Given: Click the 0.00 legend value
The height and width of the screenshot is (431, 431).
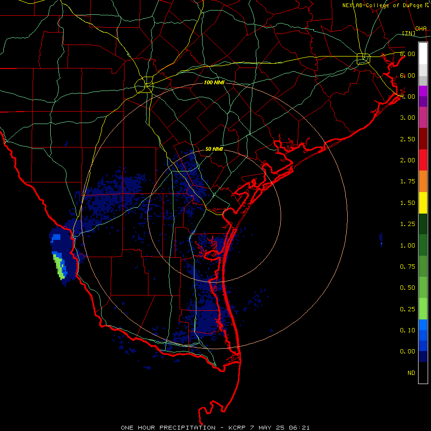Looking at the screenshot, I should click(408, 352).
